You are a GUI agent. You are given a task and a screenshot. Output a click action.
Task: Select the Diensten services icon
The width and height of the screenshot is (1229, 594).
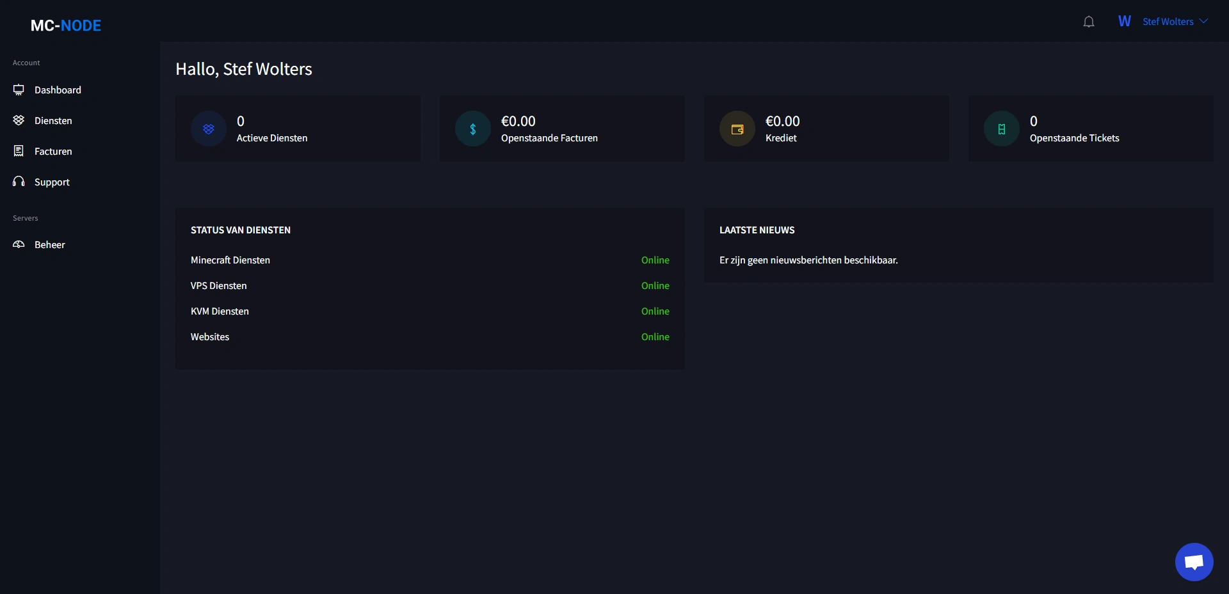[19, 120]
